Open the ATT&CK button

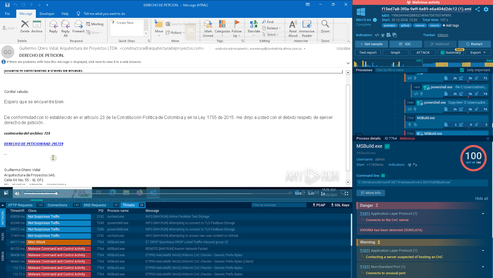point(423,53)
